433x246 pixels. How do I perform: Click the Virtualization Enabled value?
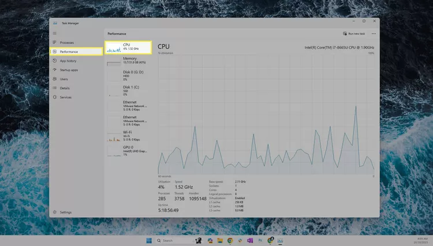240,198
